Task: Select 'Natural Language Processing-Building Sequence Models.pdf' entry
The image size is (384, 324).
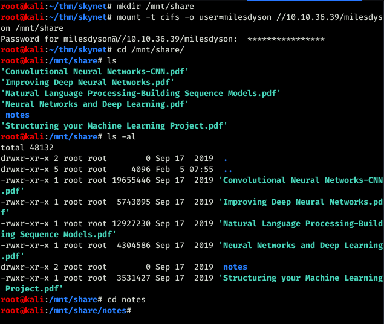Action: 141,94
